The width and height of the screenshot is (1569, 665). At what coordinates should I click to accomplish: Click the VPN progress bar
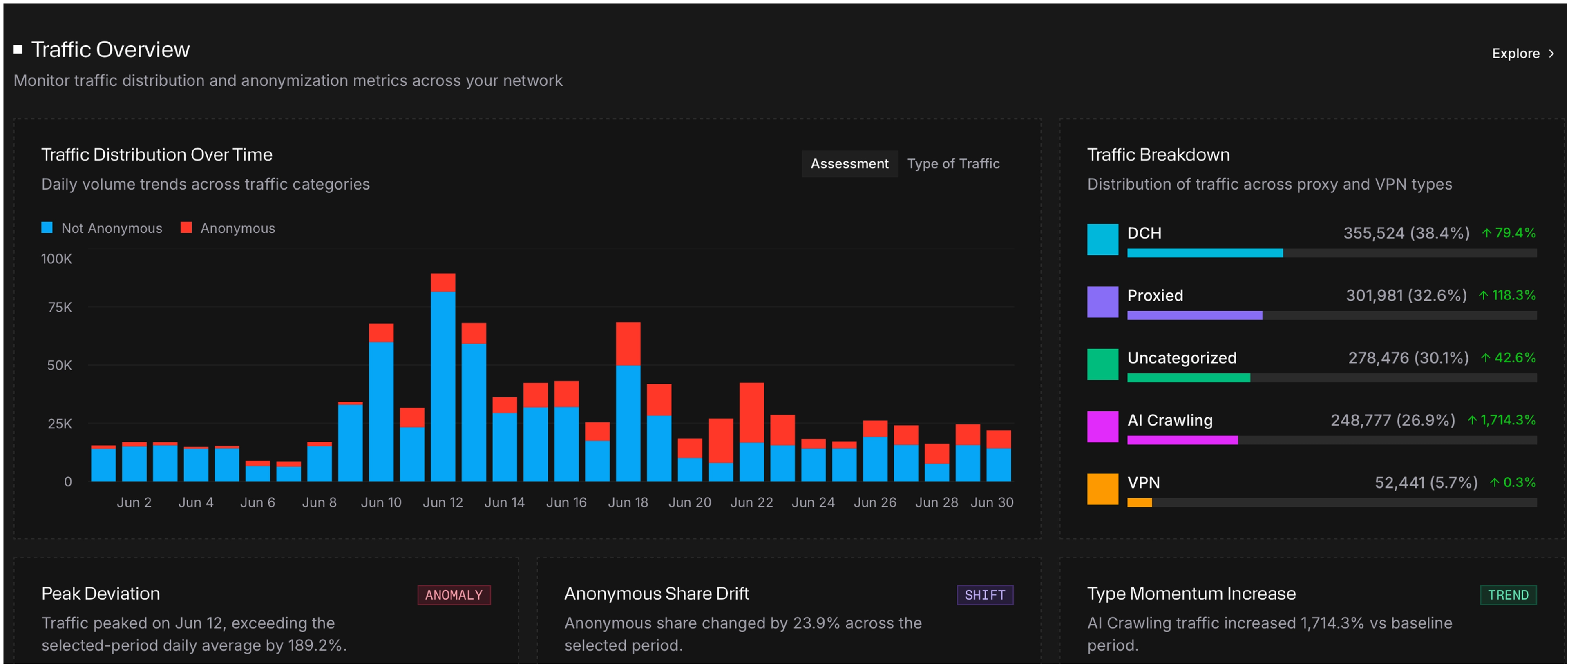point(1332,503)
